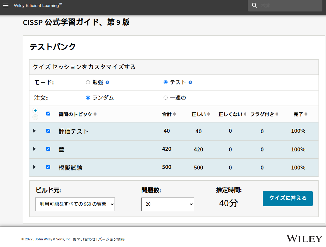Open the 問題数 dropdown
The height and width of the screenshot is (247, 326).
point(168,204)
